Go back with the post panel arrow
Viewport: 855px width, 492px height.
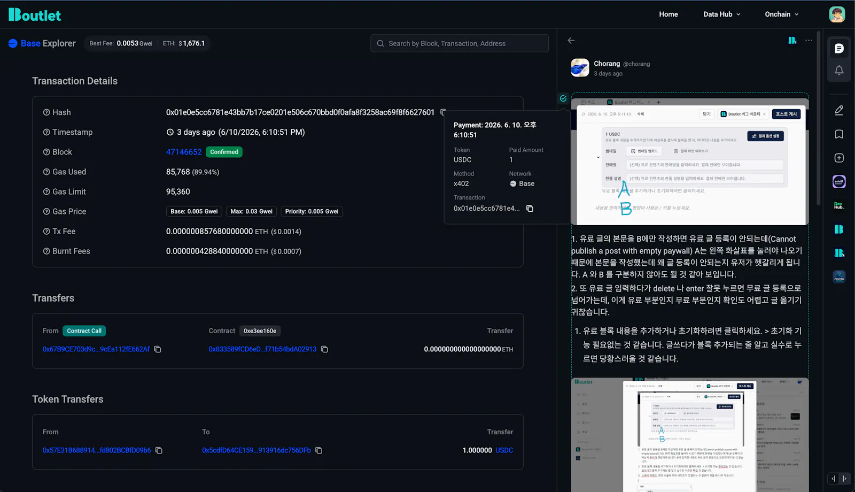point(571,41)
